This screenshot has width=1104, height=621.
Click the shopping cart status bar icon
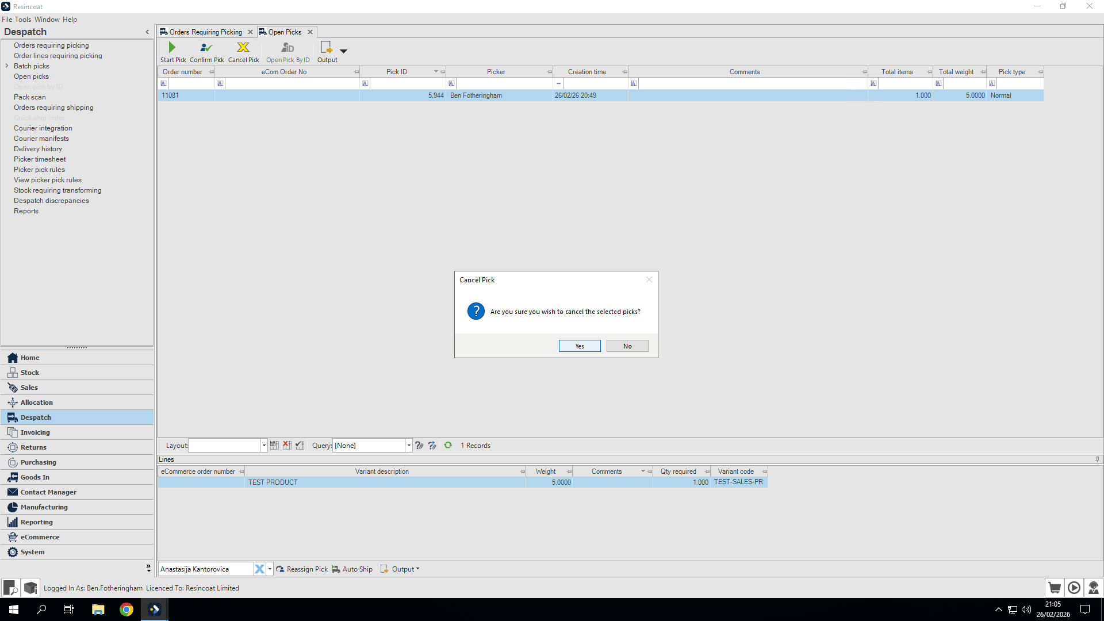click(1055, 588)
